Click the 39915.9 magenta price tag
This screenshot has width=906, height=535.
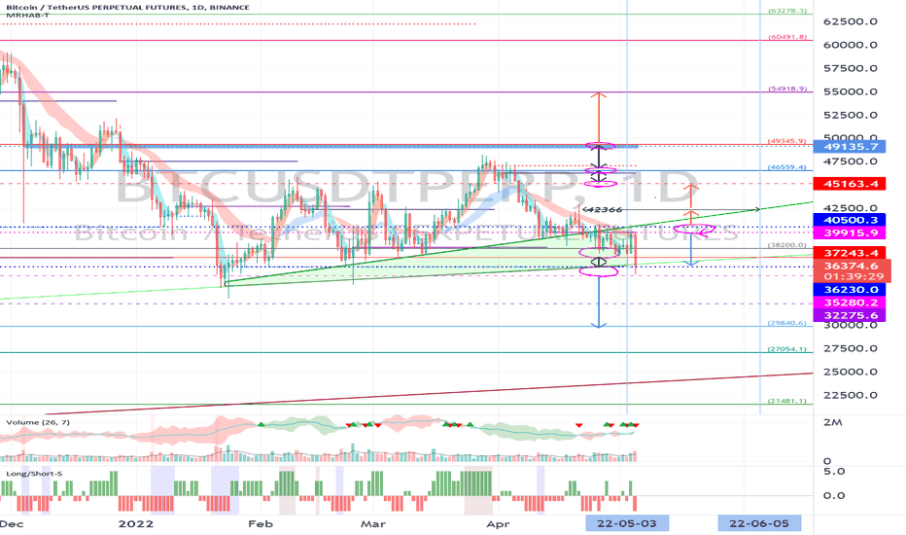coord(849,233)
